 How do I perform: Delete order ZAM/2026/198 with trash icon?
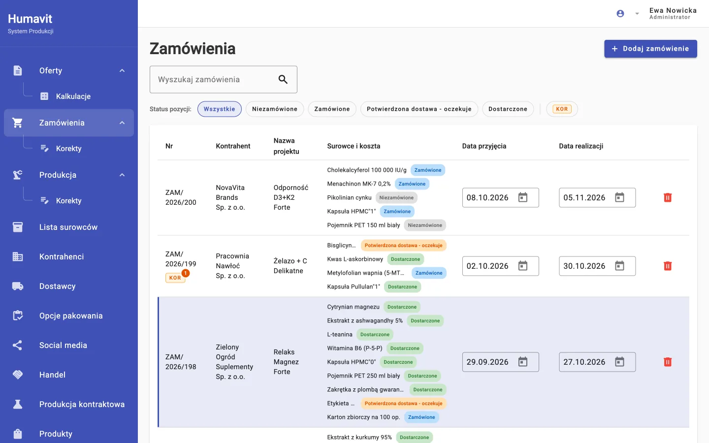pyautogui.click(x=668, y=362)
